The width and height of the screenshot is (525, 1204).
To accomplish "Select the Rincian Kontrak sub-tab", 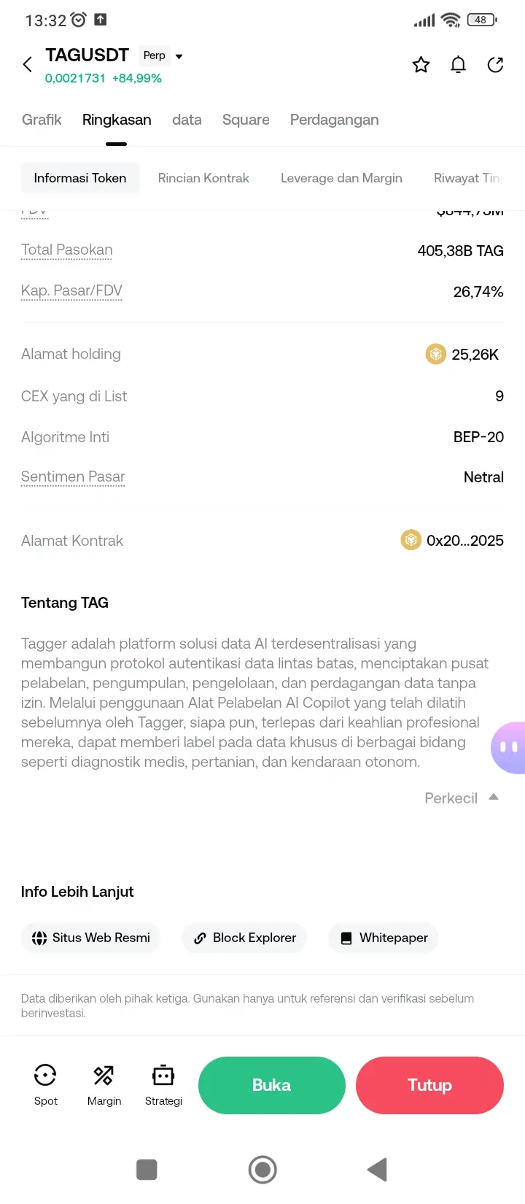I will (203, 178).
